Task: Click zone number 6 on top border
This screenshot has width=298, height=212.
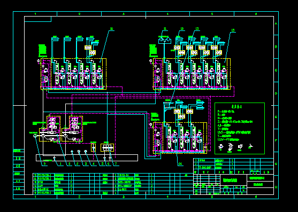Action: (x=256, y=14)
